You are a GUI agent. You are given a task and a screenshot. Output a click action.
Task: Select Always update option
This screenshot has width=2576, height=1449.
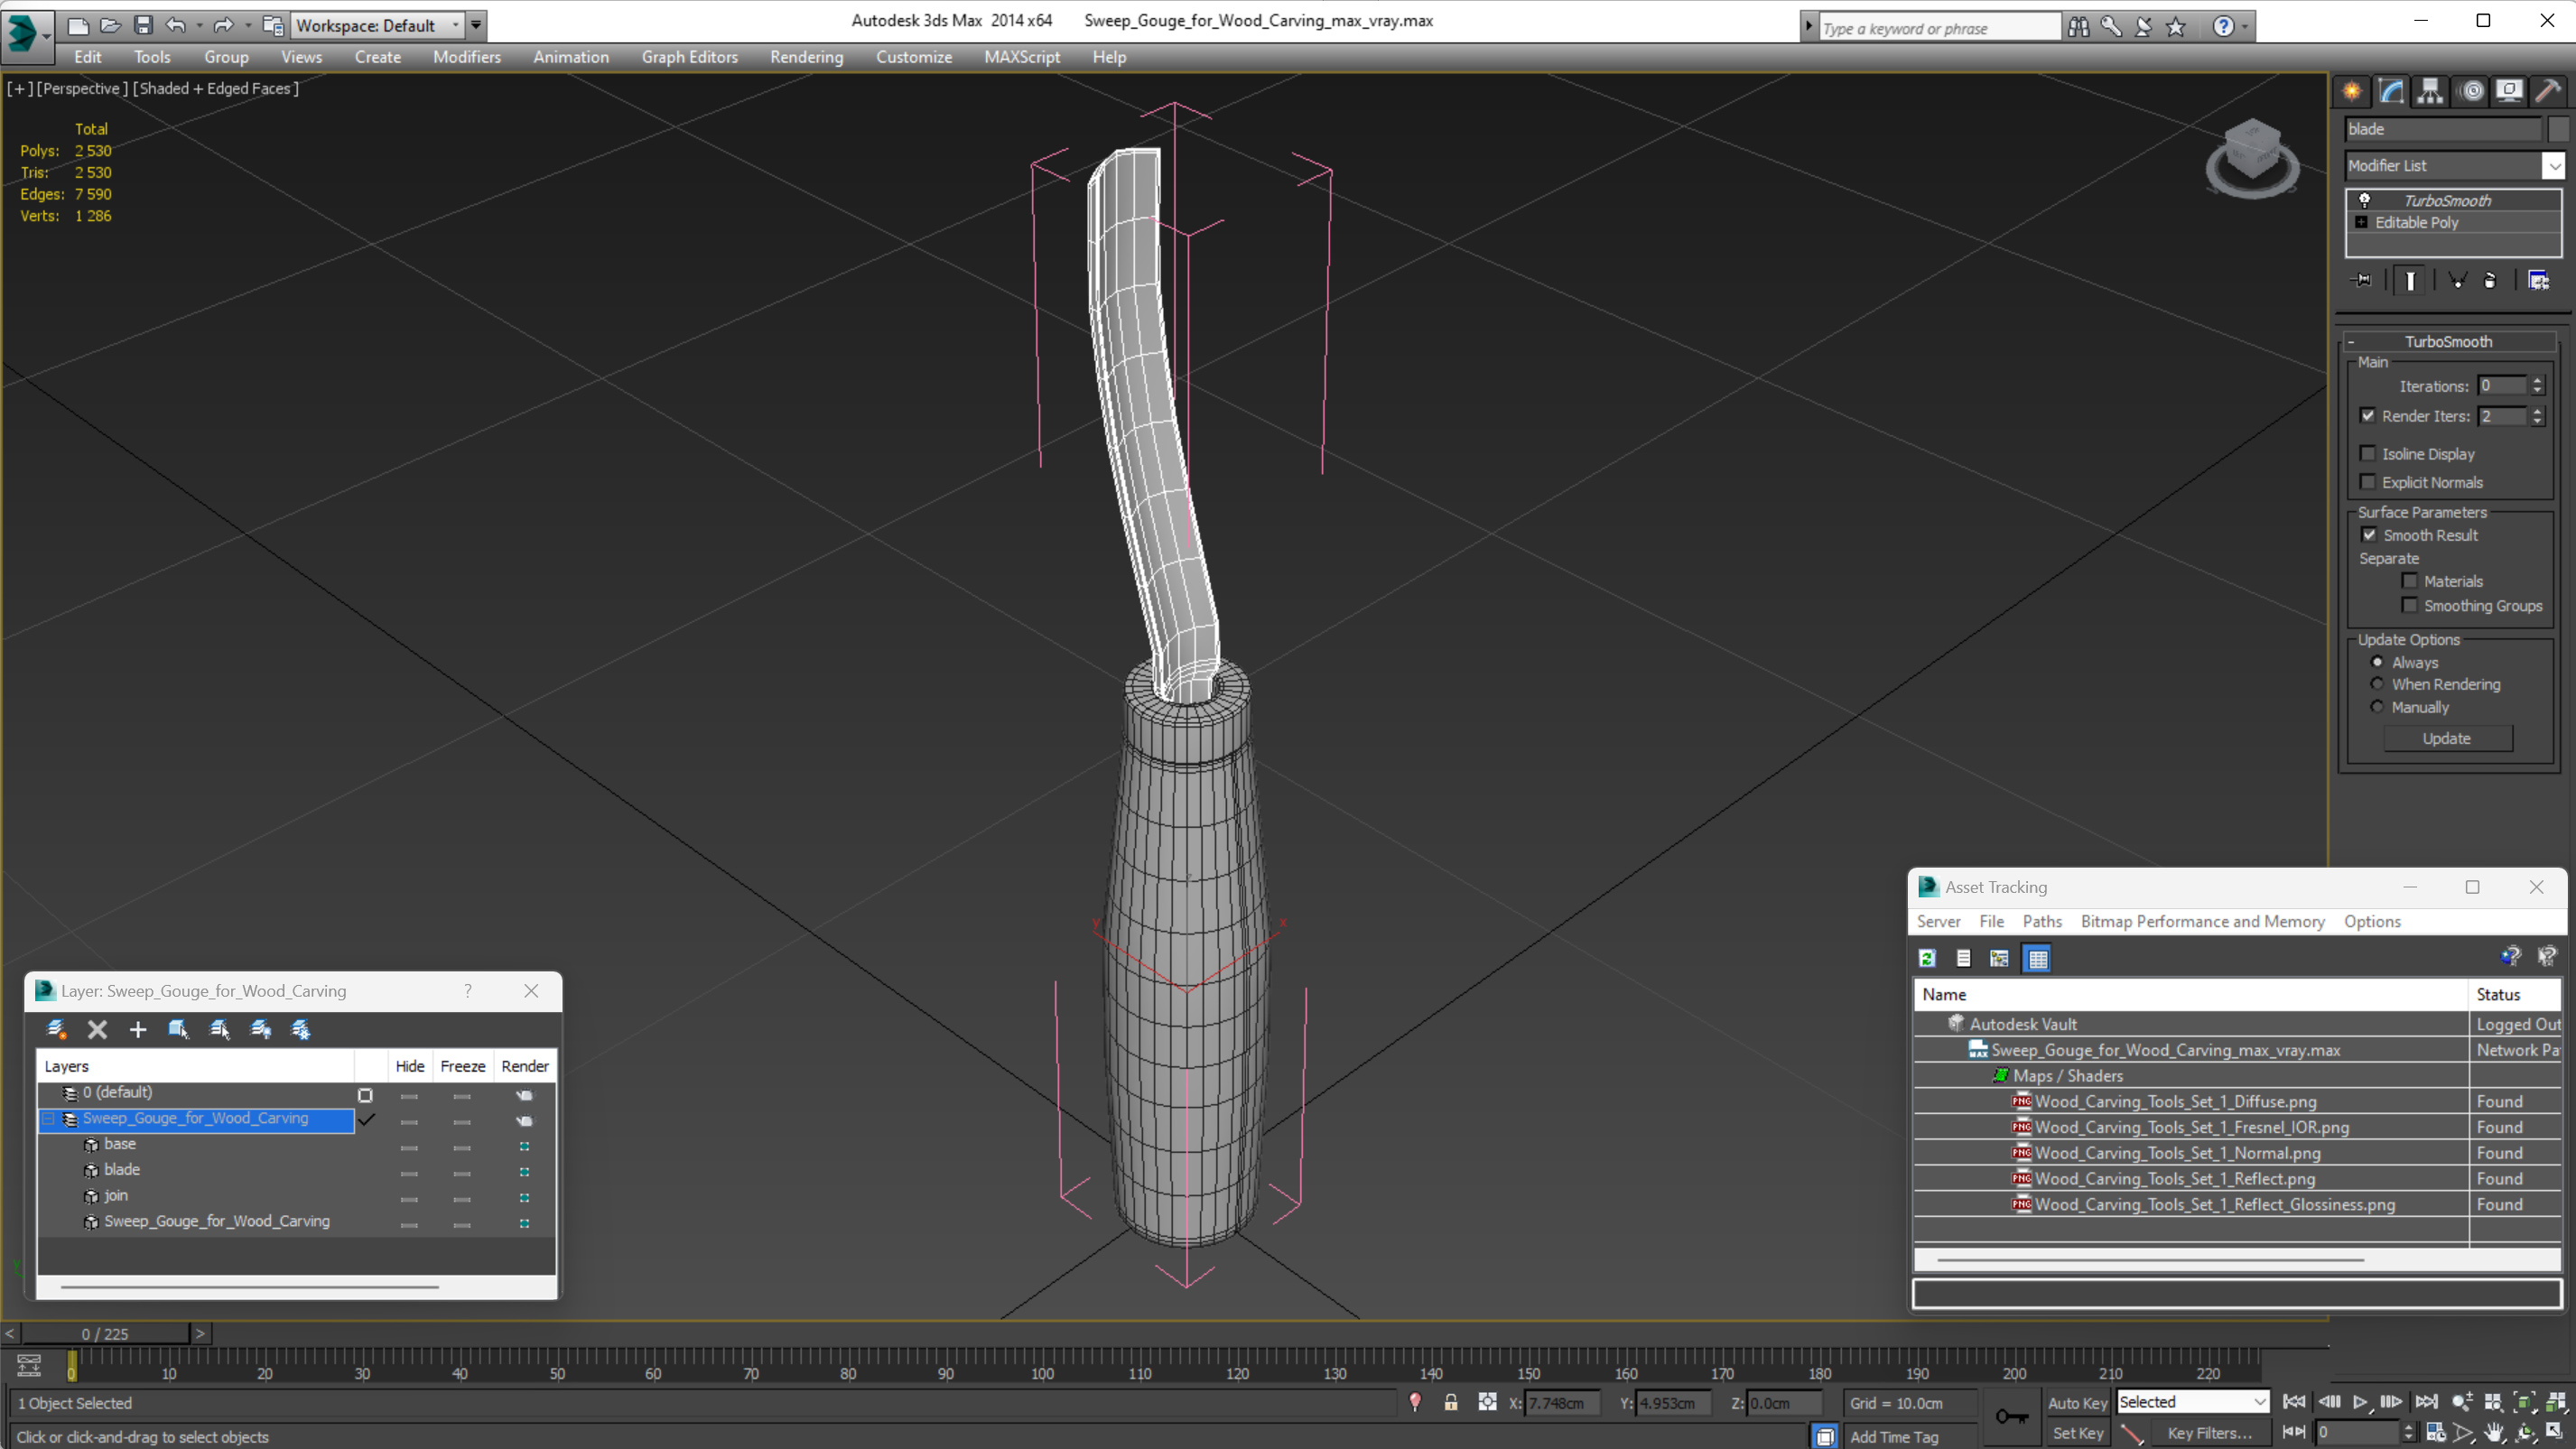tap(2377, 662)
